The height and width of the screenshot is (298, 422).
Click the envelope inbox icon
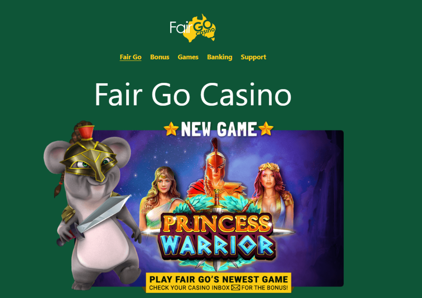pos(236,288)
